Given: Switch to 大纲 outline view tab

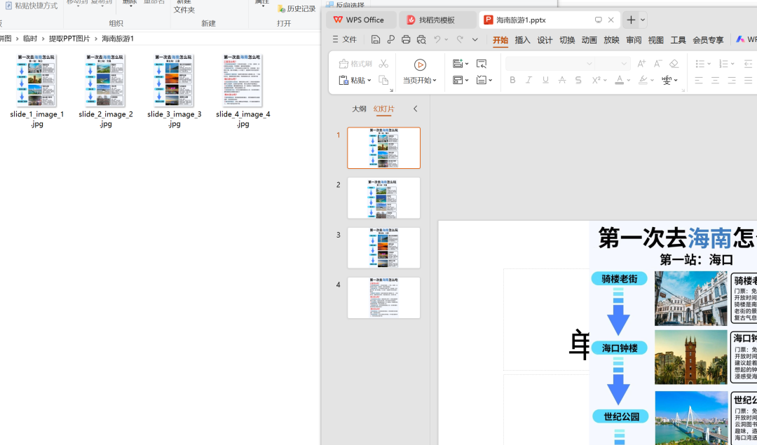Looking at the screenshot, I should click(359, 109).
